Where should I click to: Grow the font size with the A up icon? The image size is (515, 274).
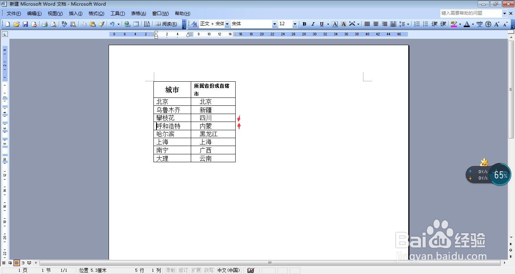(x=497, y=24)
